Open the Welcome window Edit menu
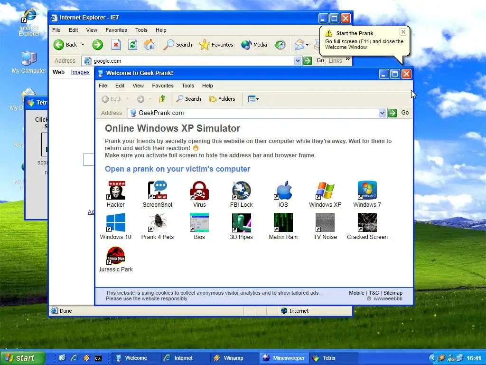Image resolution: width=486 pixels, height=365 pixels. 120,86
